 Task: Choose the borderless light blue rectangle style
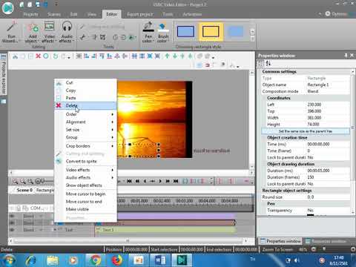[235, 32]
